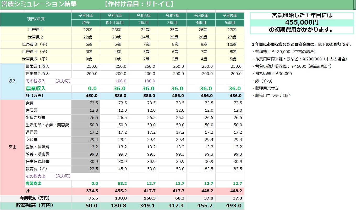356x210 pixels.
Task: Click the 交通費 29.4 grey cell
Action: tap(86, 140)
